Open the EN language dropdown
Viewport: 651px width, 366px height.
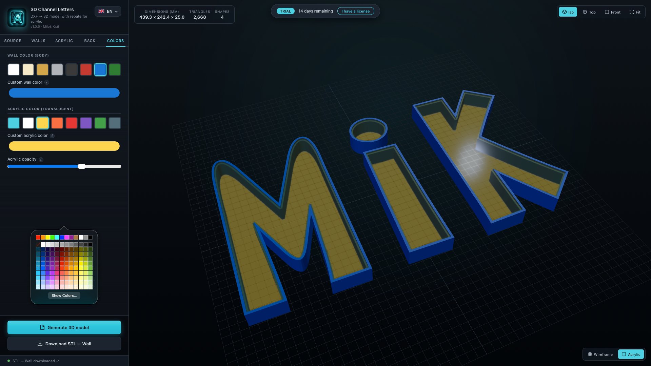pos(108,11)
